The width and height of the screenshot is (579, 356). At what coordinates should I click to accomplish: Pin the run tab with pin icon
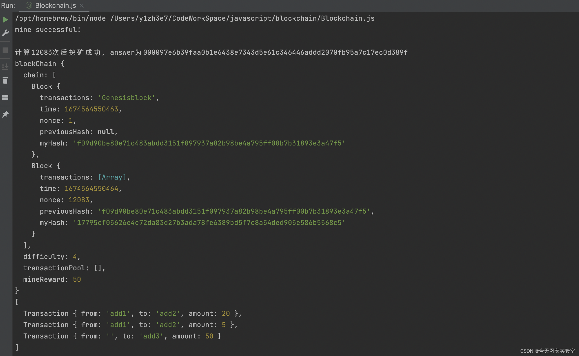click(5, 114)
